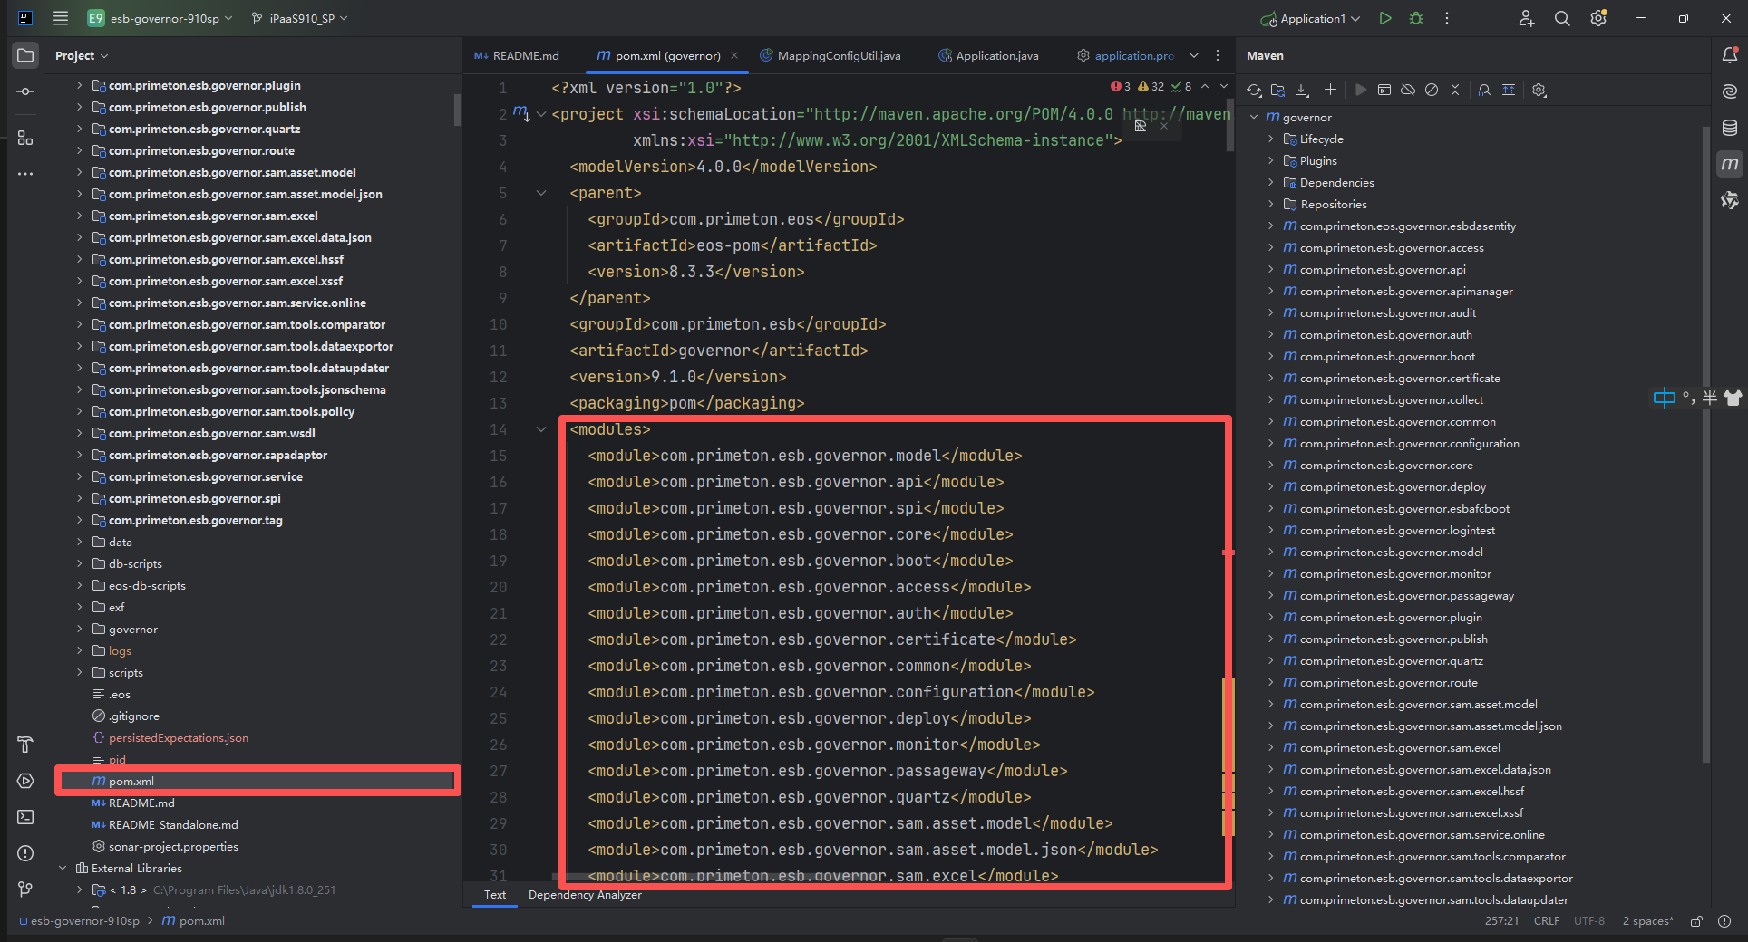Open the Build hammer tool window
This screenshot has width=1748, height=942.
coord(25,745)
